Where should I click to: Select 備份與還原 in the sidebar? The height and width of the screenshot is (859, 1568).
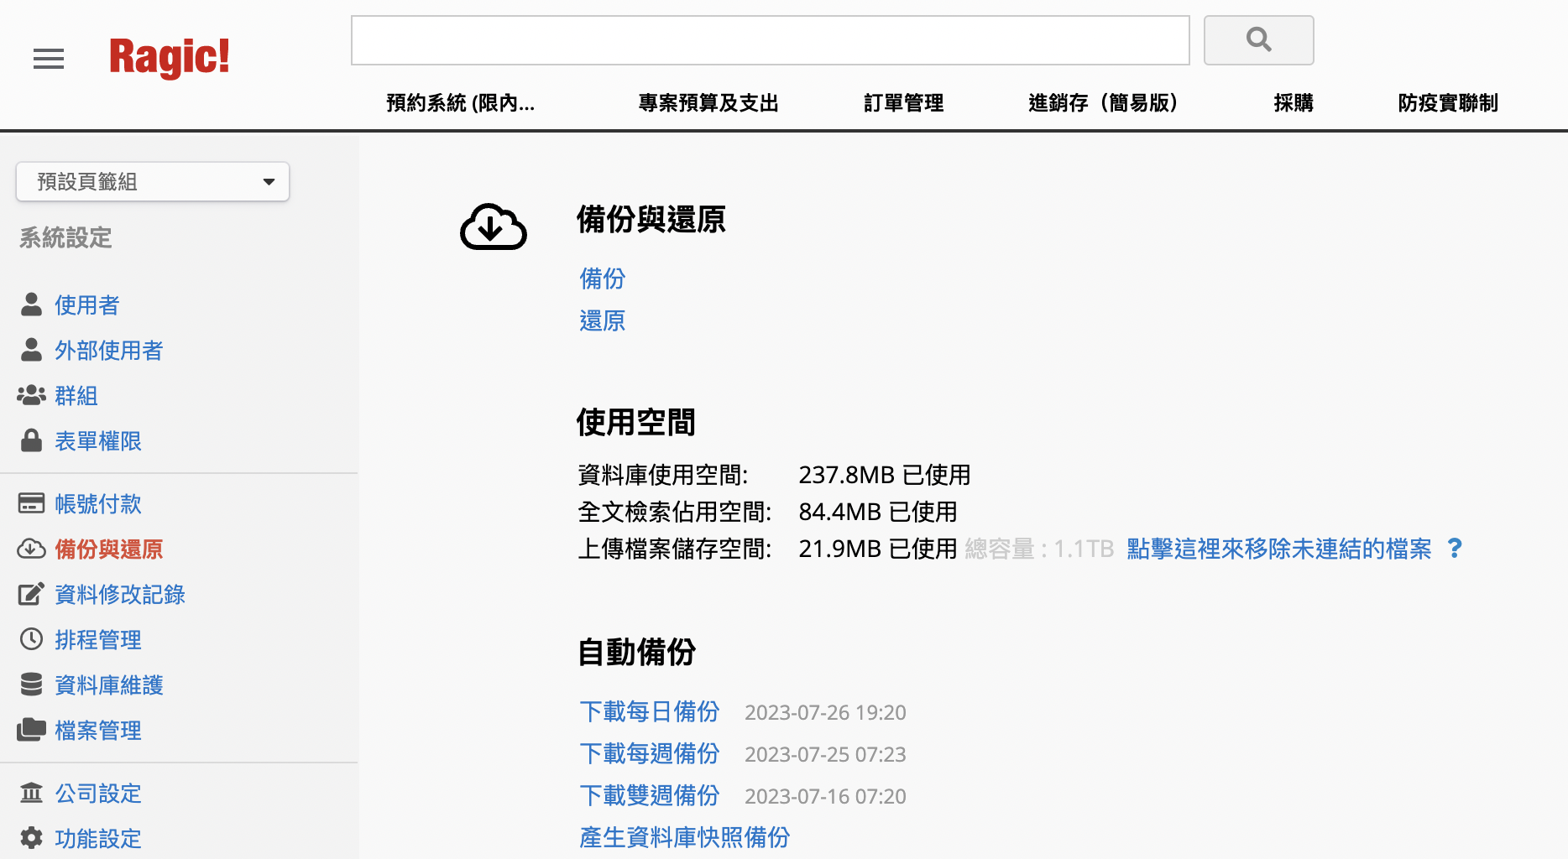point(109,549)
